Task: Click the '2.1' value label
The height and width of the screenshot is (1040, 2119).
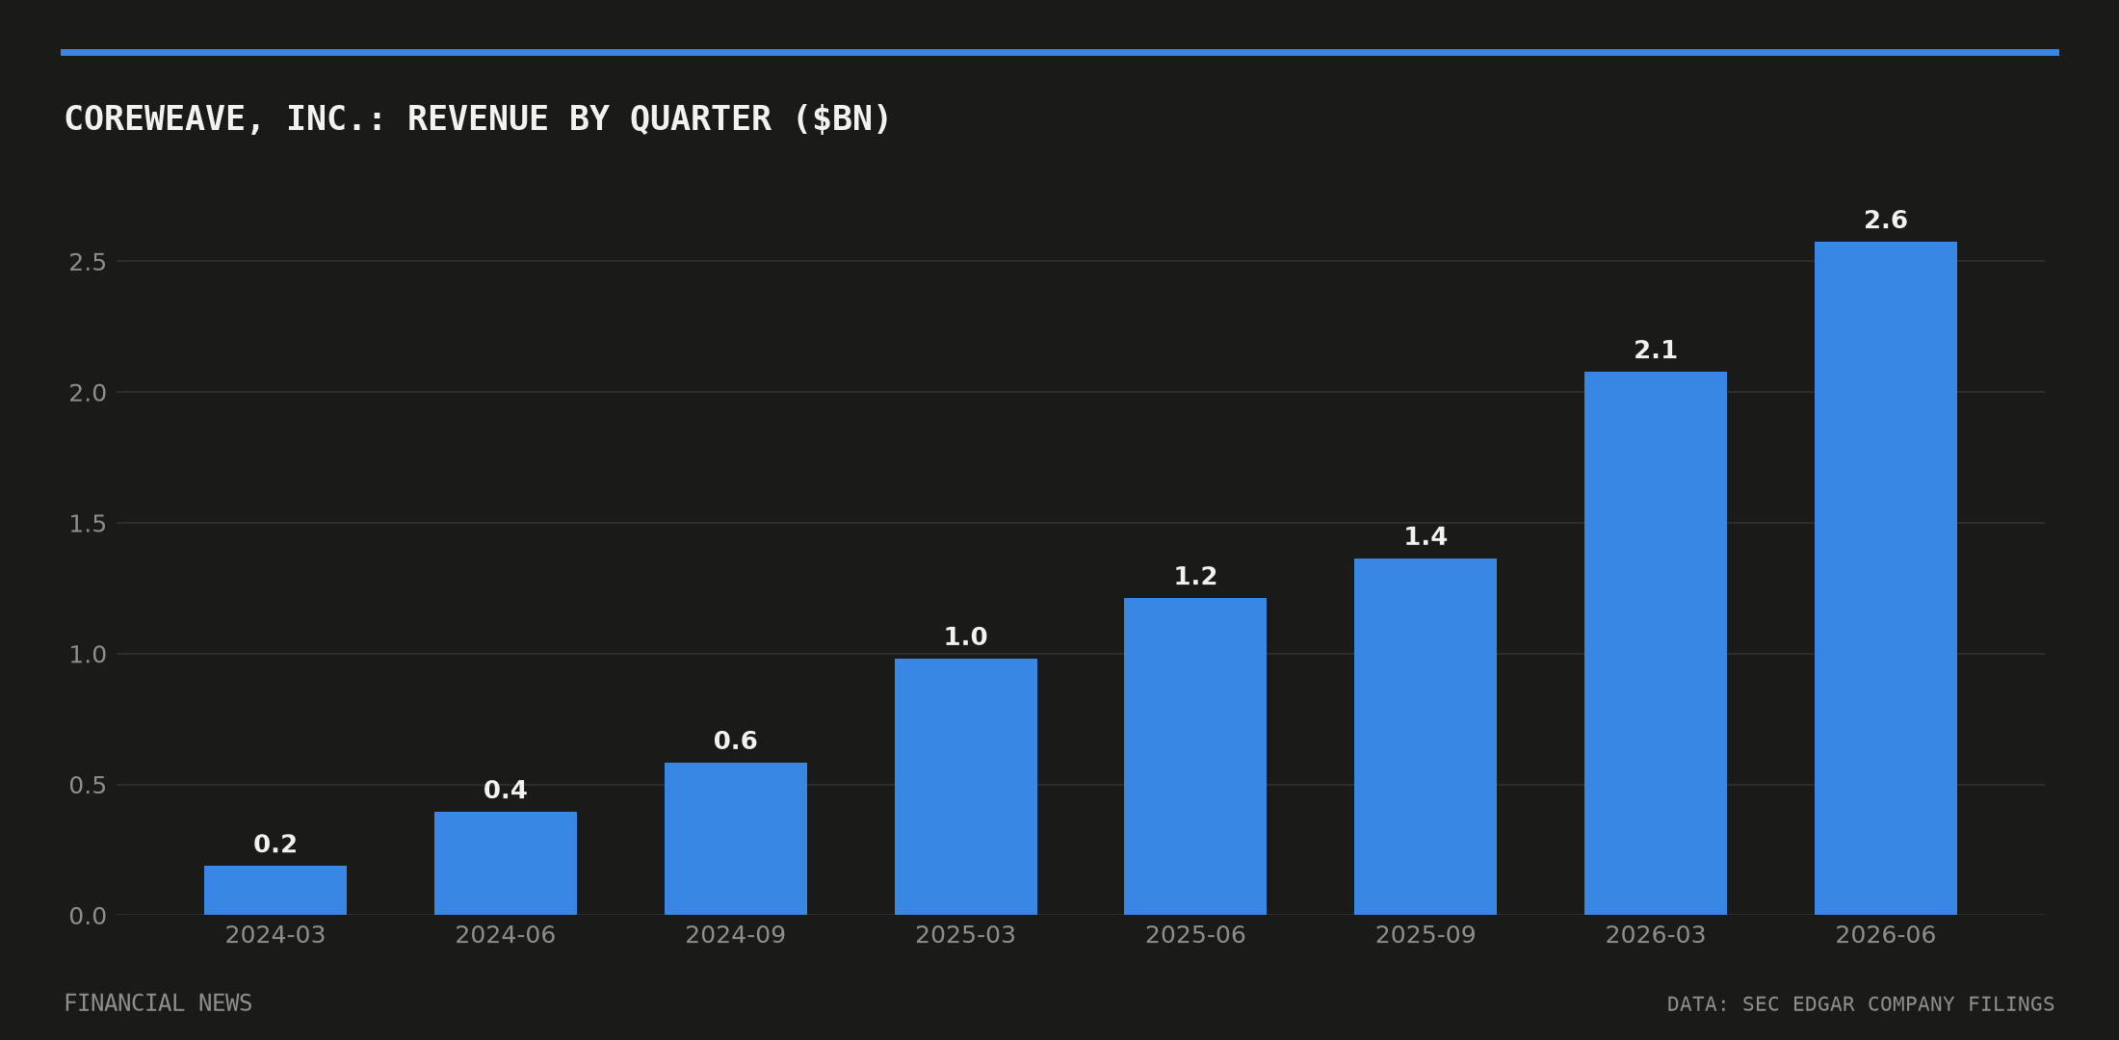Action: tap(1656, 351)
